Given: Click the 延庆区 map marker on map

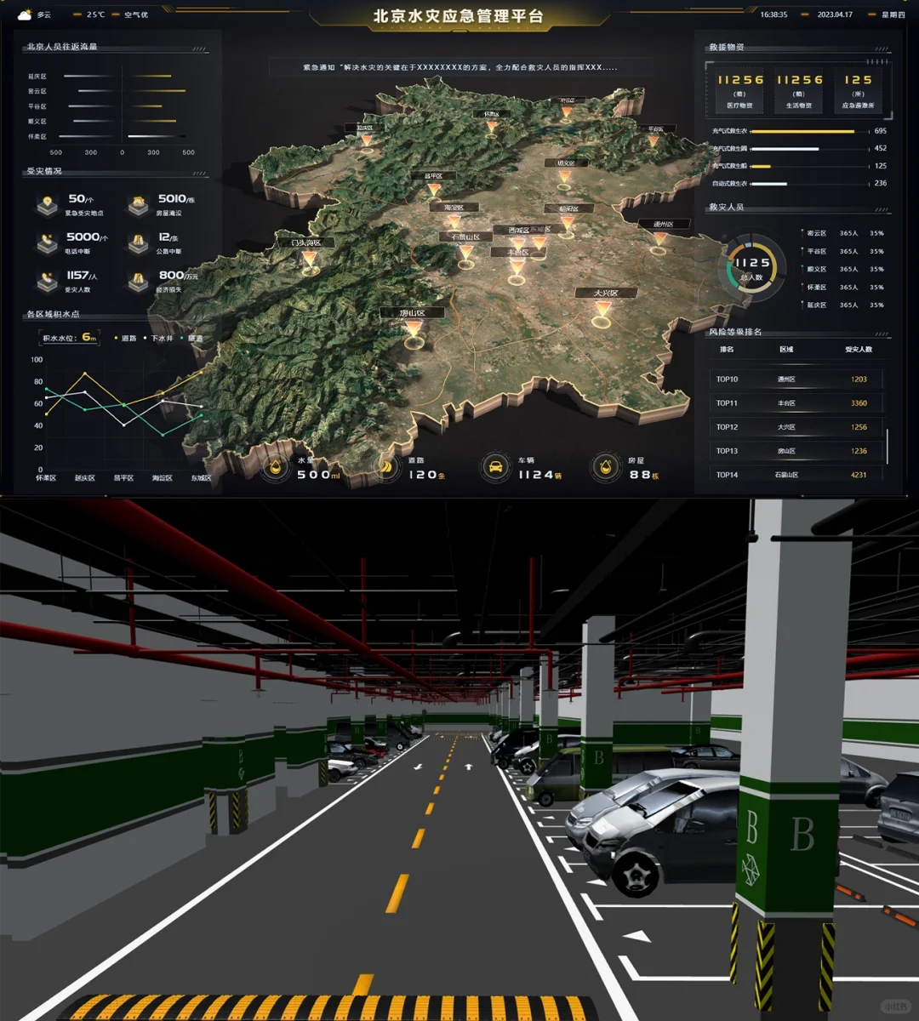Looking at the screenshot, I should 367,141.
